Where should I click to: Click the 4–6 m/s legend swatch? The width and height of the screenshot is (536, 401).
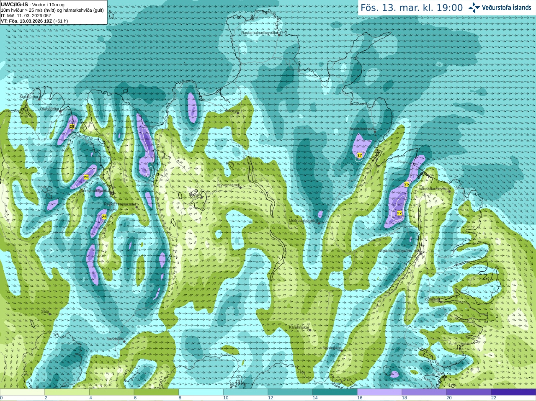click(111, 392)
